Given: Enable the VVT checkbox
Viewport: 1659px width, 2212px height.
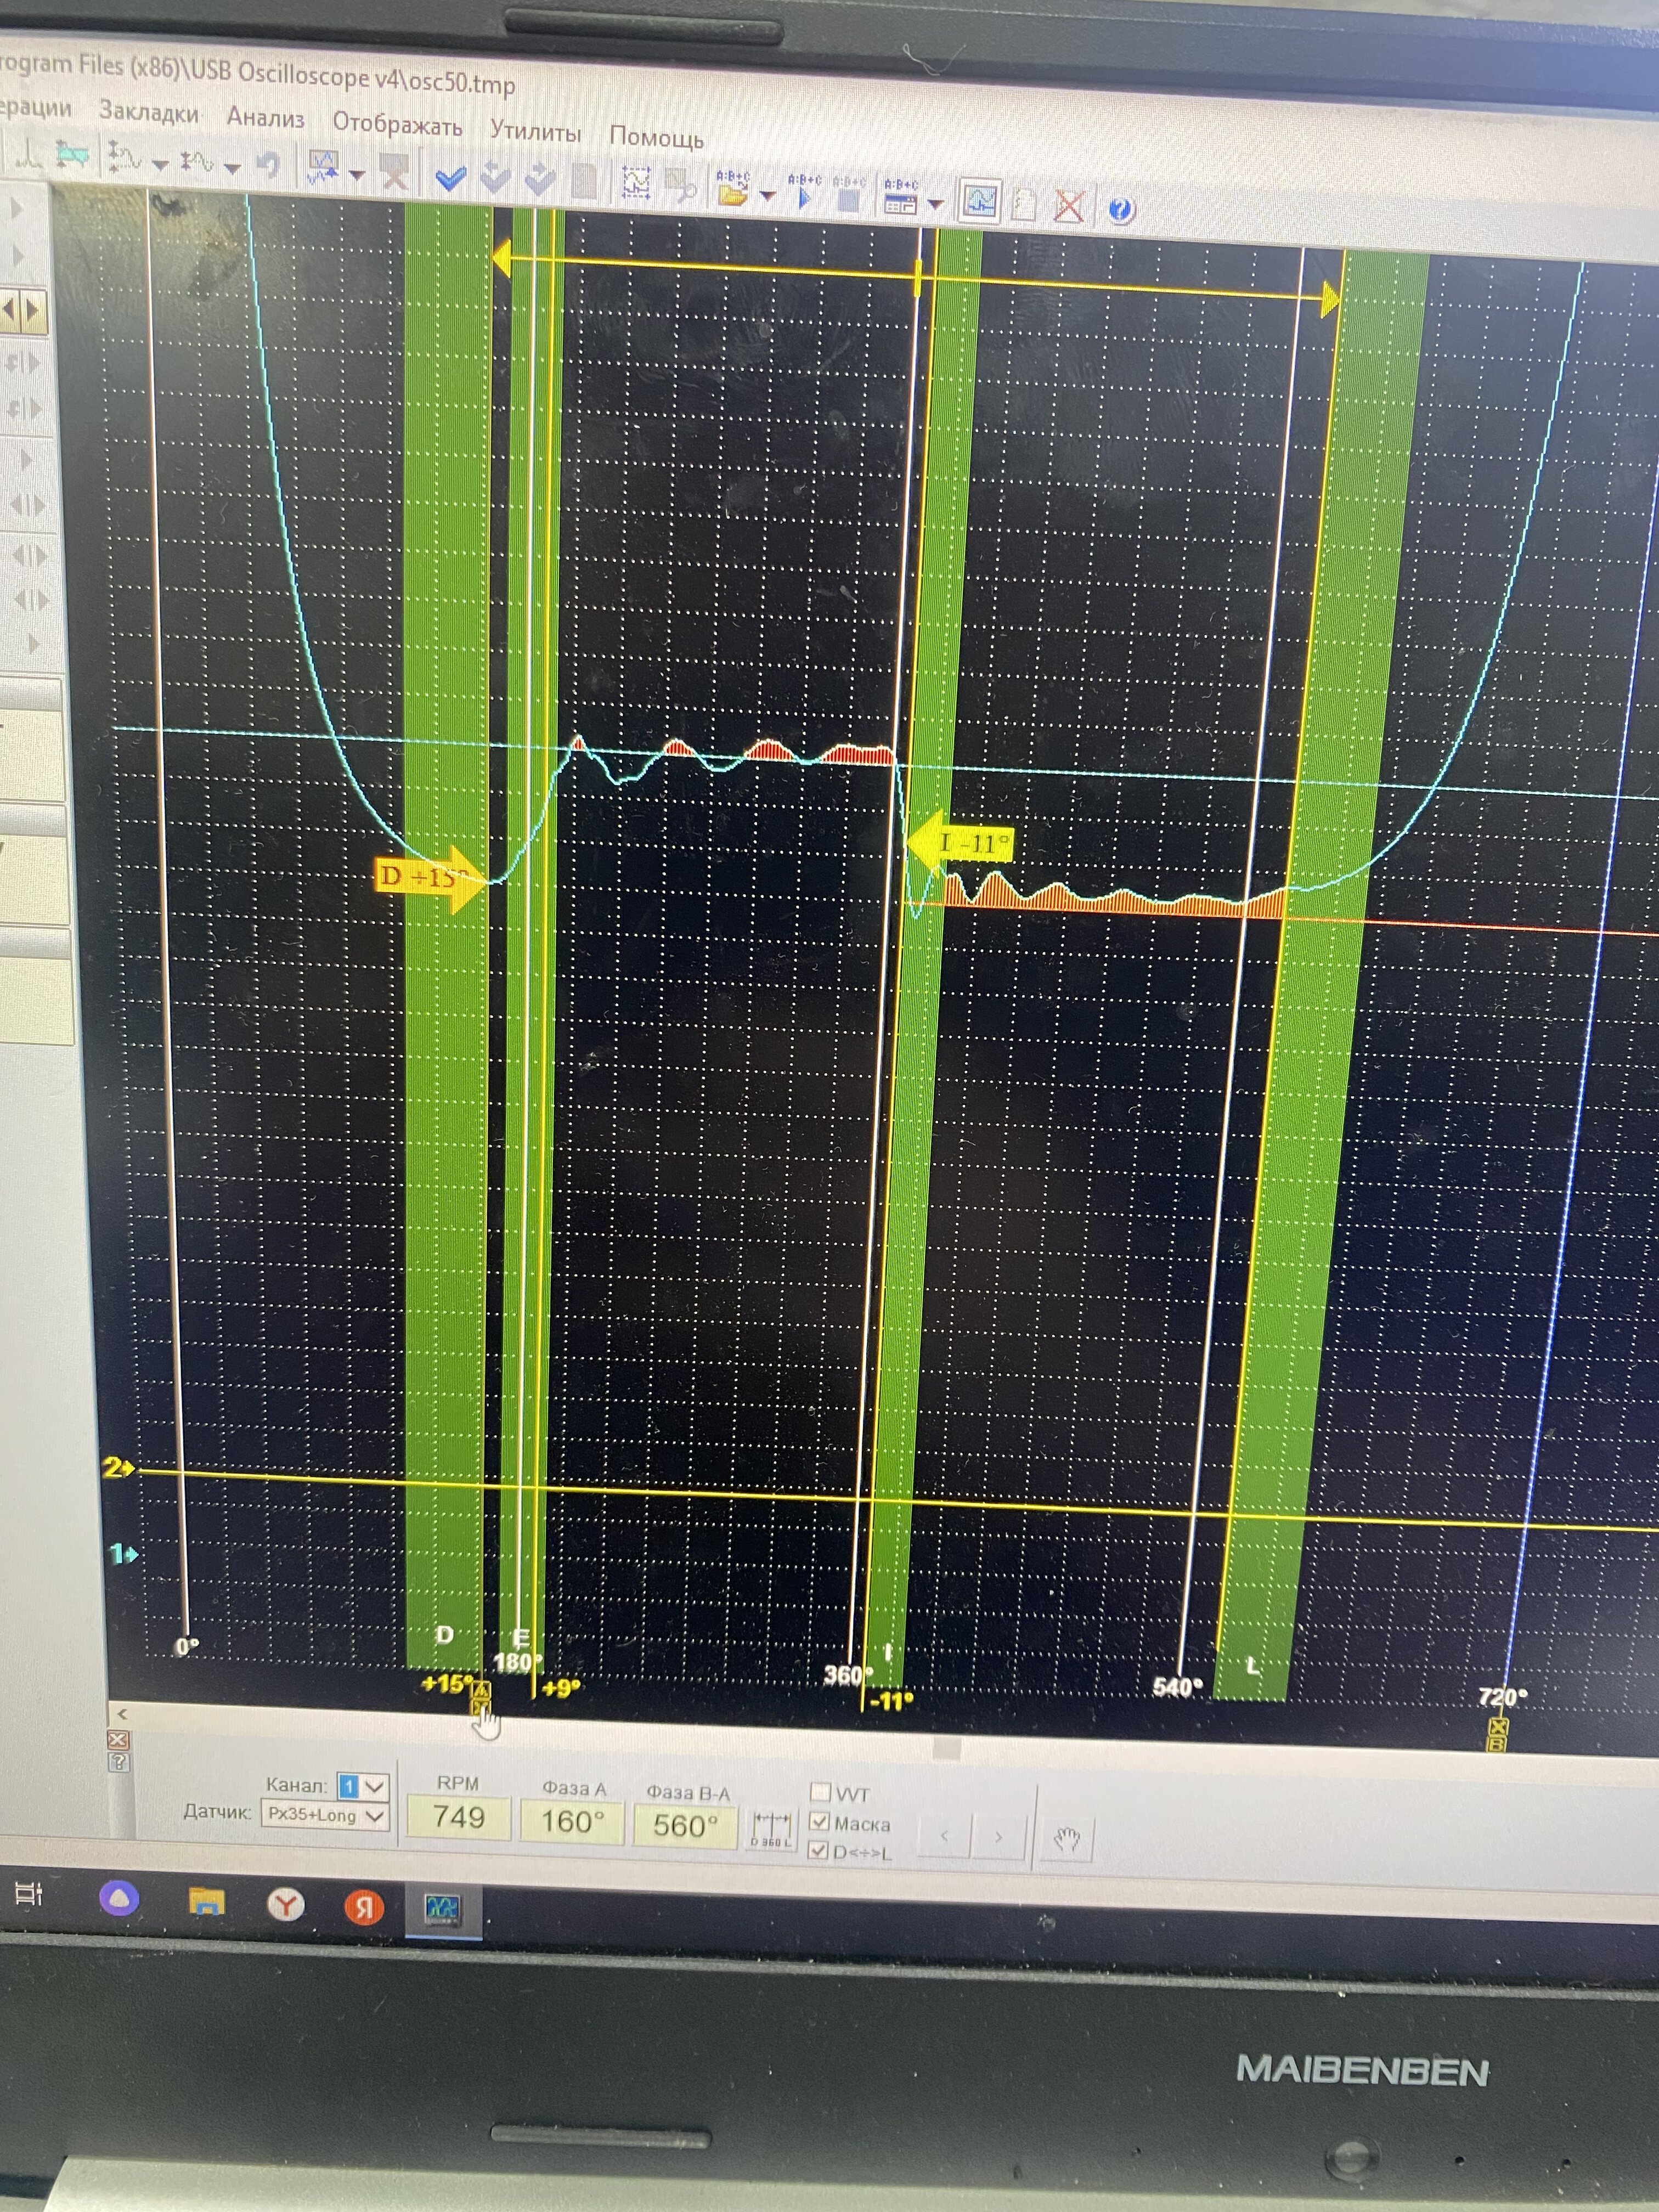Looking at the screenshot, I should click(x=821, y=1791).
